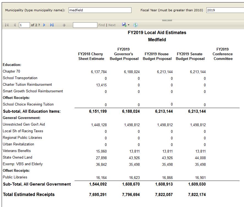
Task: Click General Government section heading
Action: 21,118
